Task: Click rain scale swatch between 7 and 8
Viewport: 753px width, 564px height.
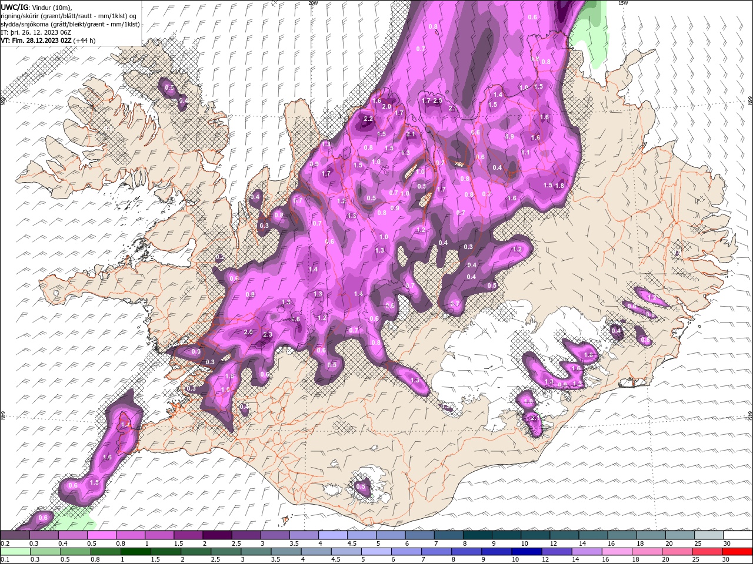Action: point(437,552)
